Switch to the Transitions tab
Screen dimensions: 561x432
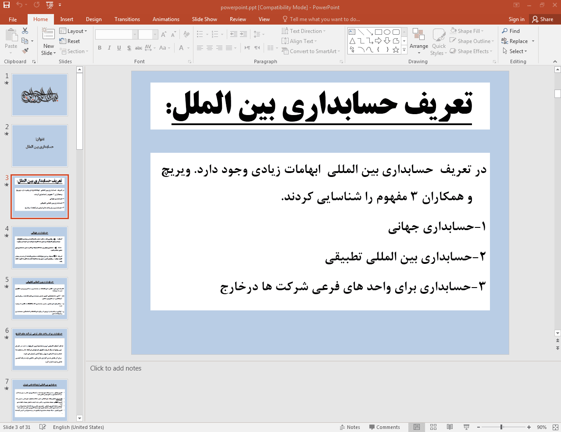tap(127, 19)
